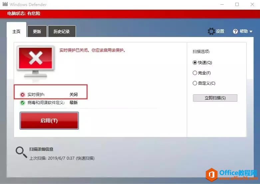Click the 最新 status value
This screenshot has height=184, width=260.
[x=74, y=103]
